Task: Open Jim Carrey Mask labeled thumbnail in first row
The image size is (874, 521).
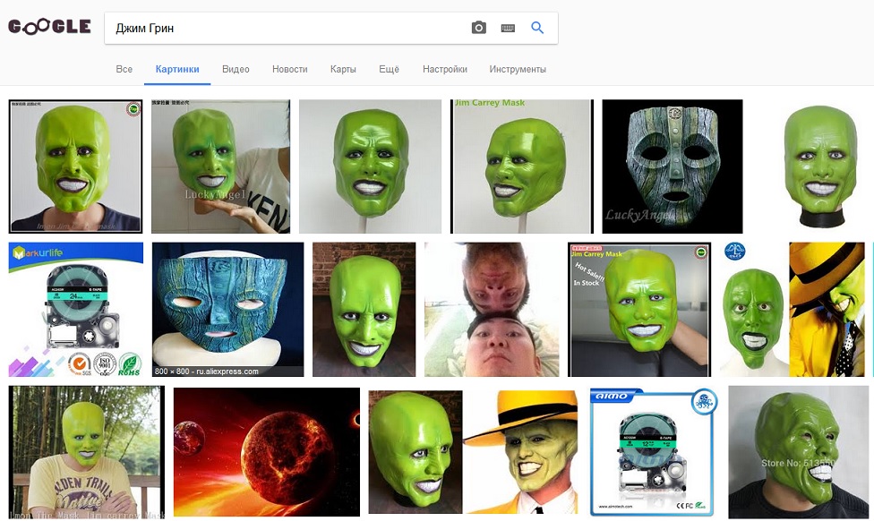Action: 522,166
